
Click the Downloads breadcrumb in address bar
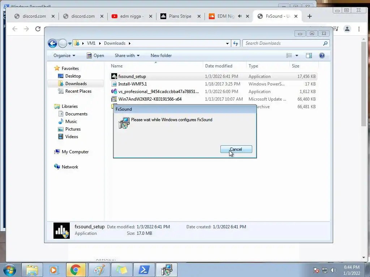[x=115, y=43]
